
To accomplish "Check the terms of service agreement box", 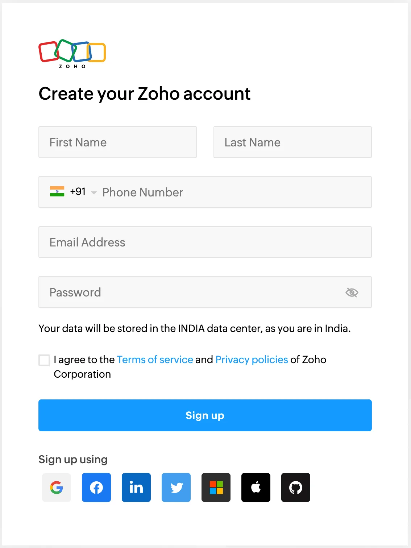I will (44, 360).
